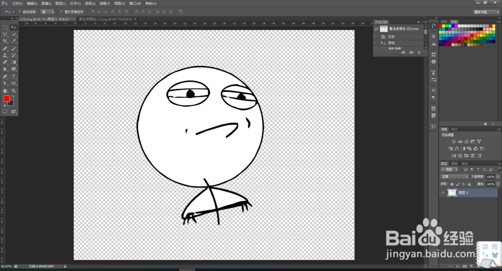The image size is (502, 271).
Task: Select the Zoom tool
Action: click(14, 91)
